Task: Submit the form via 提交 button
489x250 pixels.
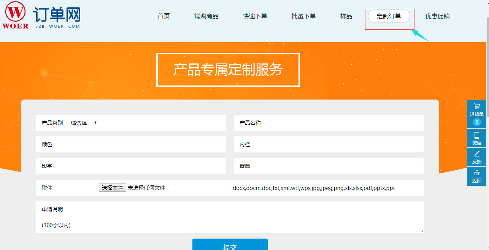Action: pos(230,244)
